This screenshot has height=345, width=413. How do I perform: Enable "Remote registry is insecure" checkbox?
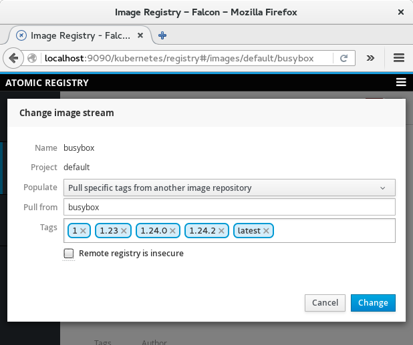69,254
